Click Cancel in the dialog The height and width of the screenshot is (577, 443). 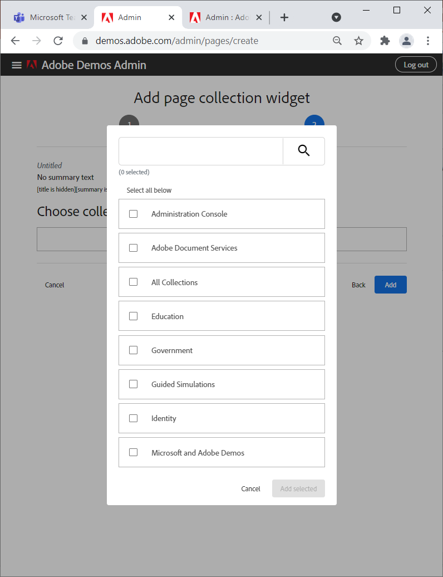[251, 488]
